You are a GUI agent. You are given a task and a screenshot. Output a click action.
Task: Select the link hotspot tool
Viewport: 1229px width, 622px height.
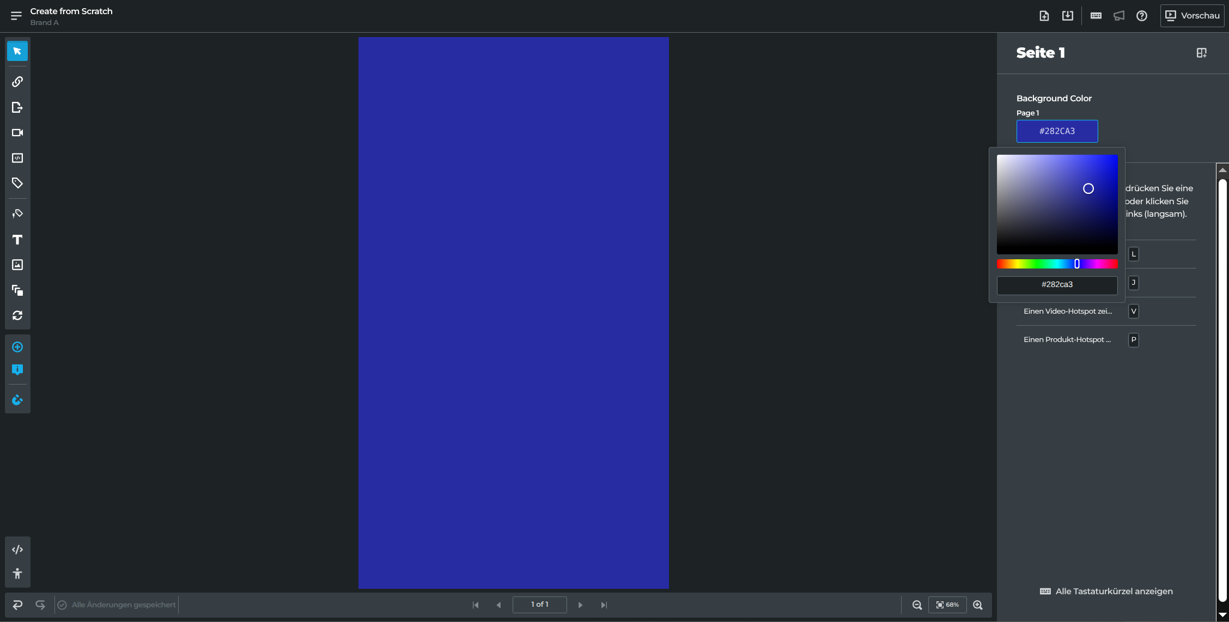click(17, 82)
